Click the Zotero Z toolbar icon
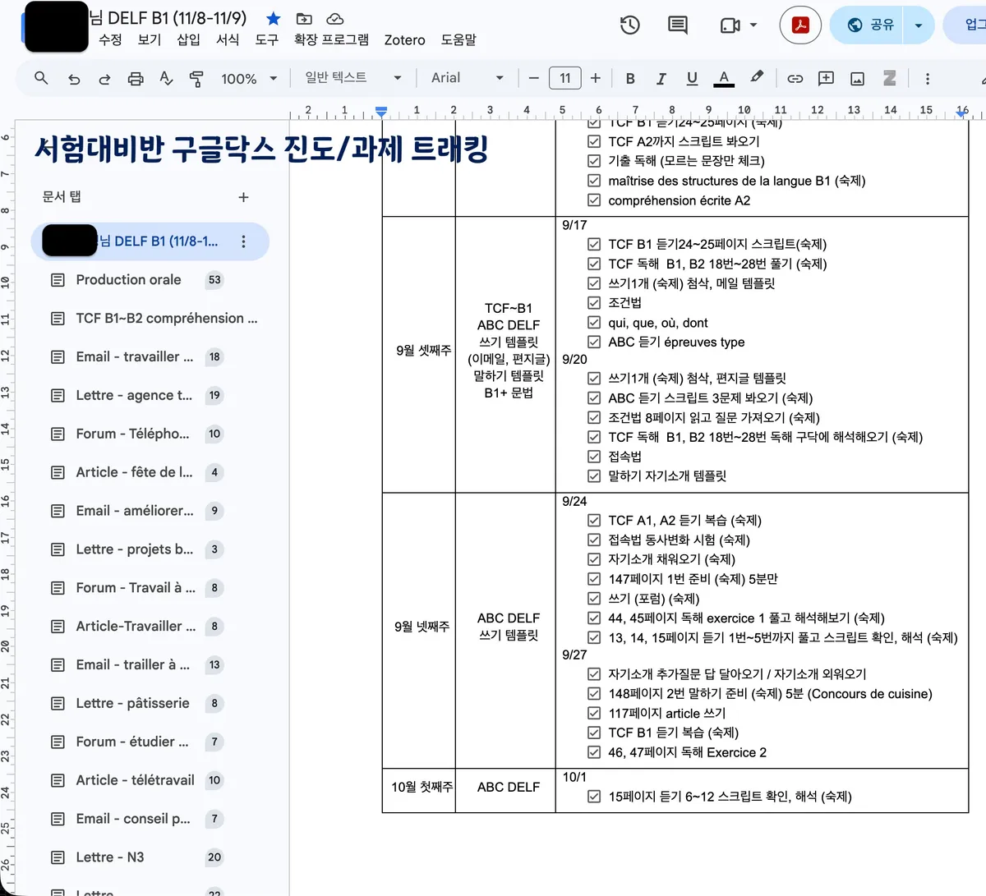The width and height of the screenshot is (986, 896). tap(889, 78)
